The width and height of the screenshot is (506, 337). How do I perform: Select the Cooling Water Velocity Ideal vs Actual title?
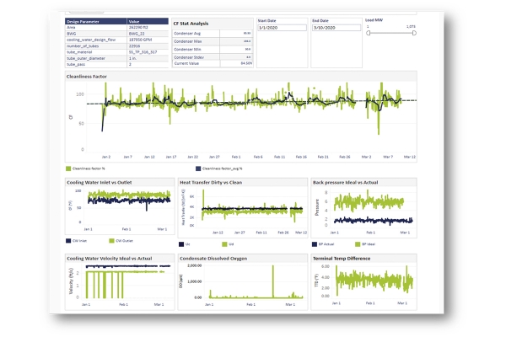point(109,259)
